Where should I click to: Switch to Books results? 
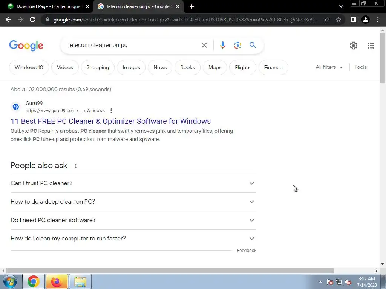tap(187, 67)
